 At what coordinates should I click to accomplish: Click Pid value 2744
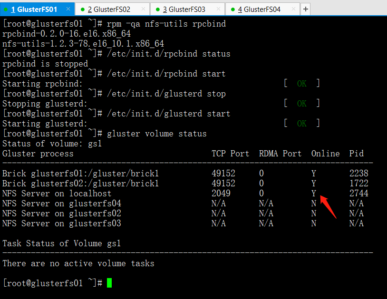(359, 193)
